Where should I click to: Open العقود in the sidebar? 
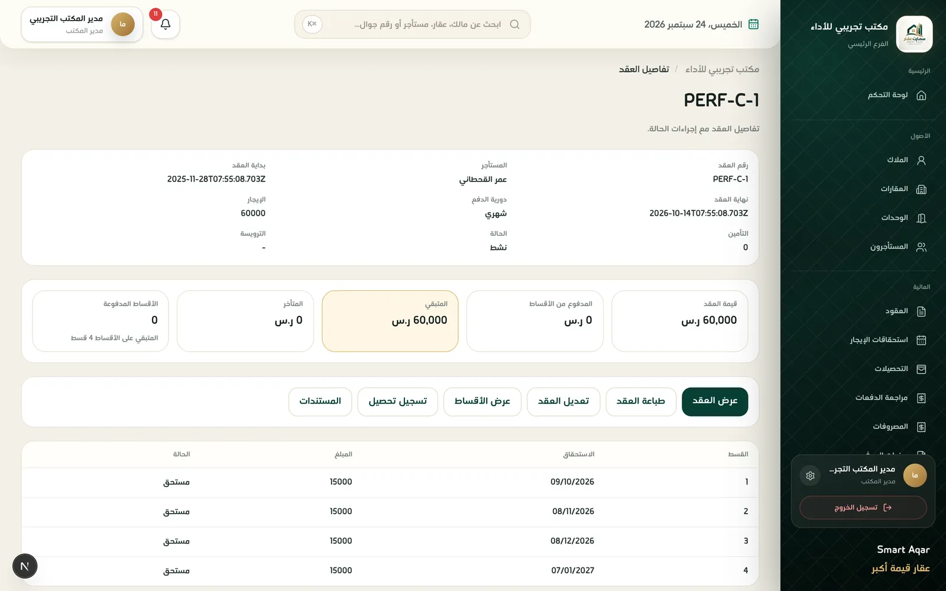[x=863, y=311]
